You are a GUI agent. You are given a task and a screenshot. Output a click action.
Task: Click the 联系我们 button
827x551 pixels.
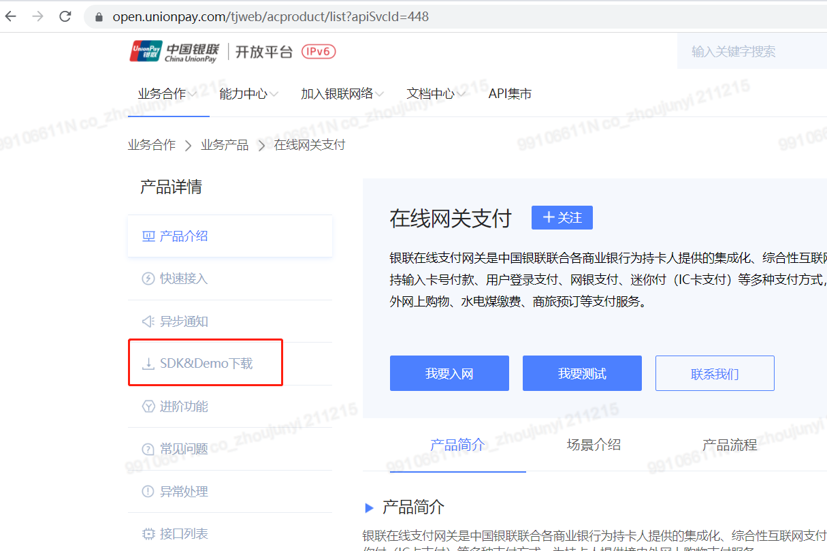(715, 373)
